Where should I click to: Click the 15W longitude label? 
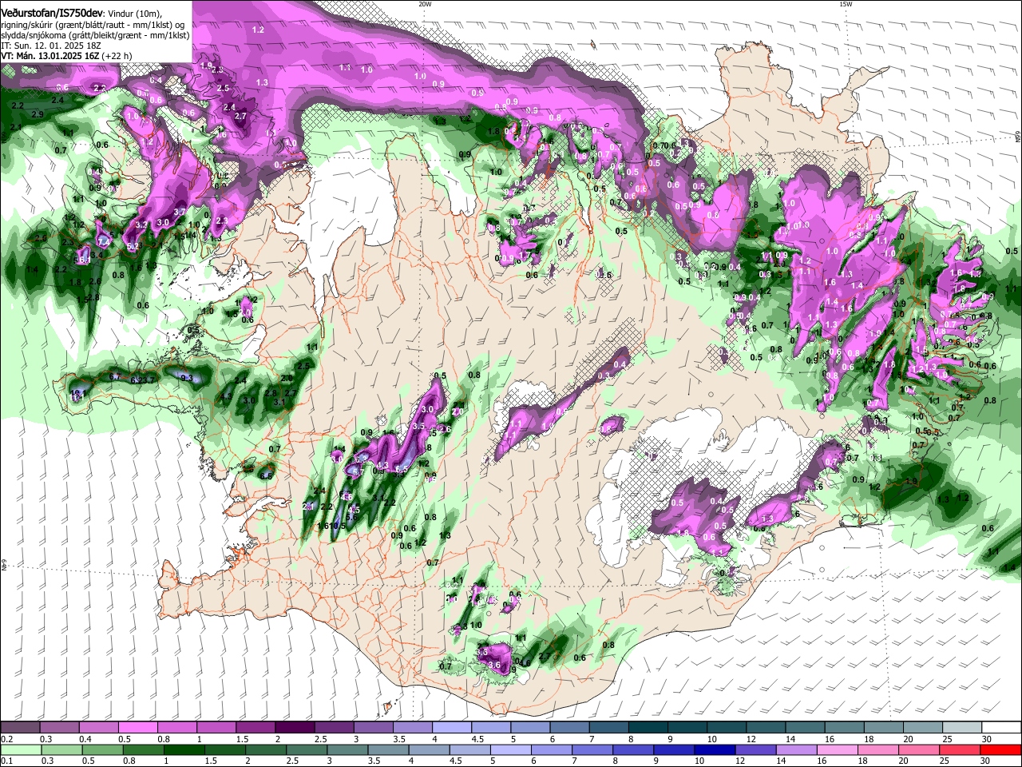(846, 4)
